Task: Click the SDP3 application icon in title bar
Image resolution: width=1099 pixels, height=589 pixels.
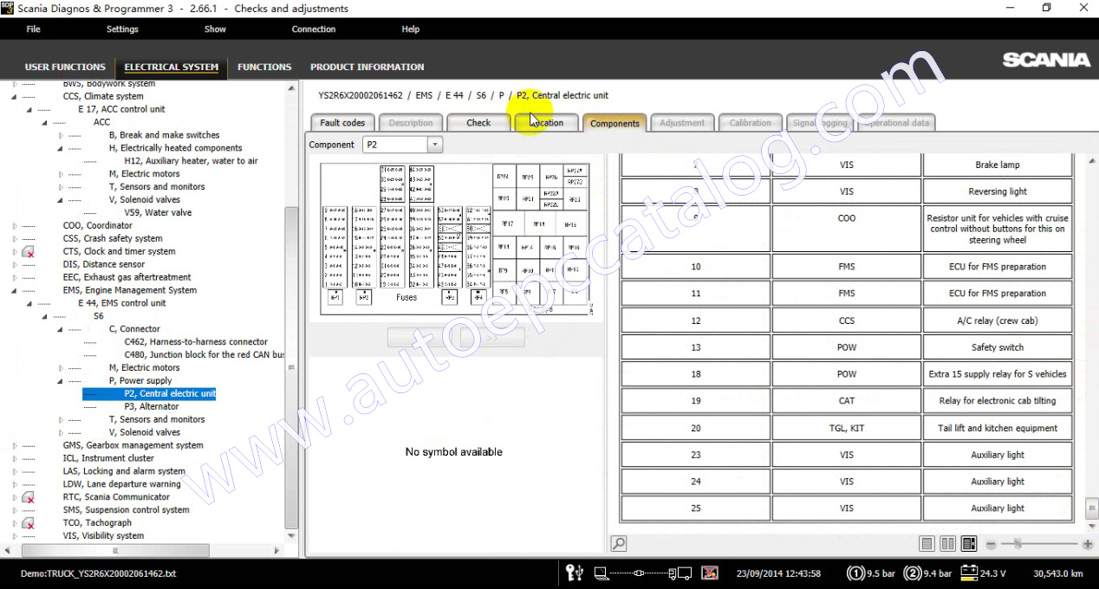Action: pos(8,8)
